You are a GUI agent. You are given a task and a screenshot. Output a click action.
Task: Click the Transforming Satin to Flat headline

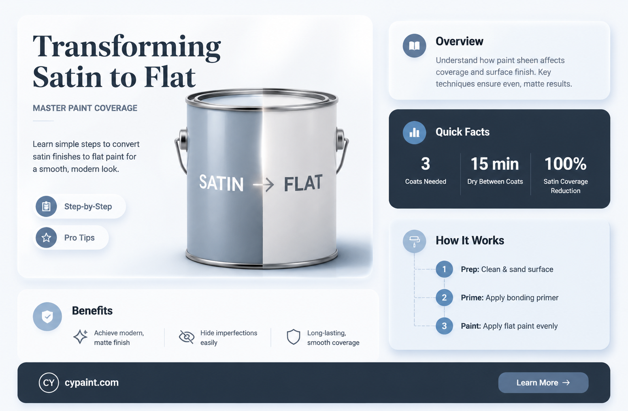tap(127, 61)
